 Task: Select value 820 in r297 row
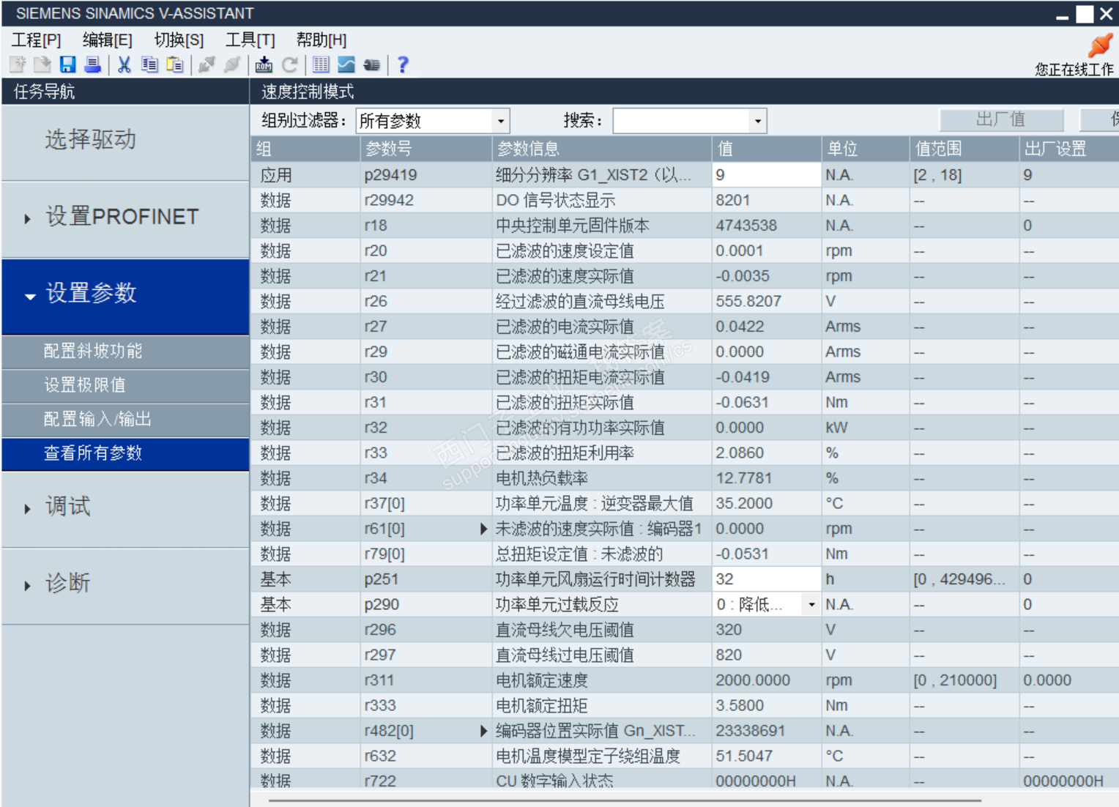click(729, 655)
